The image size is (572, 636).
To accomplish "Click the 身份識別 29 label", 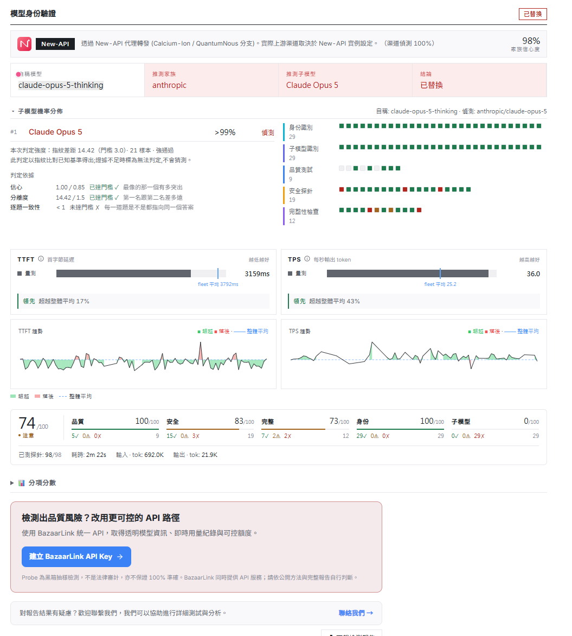I will [301, 132].
